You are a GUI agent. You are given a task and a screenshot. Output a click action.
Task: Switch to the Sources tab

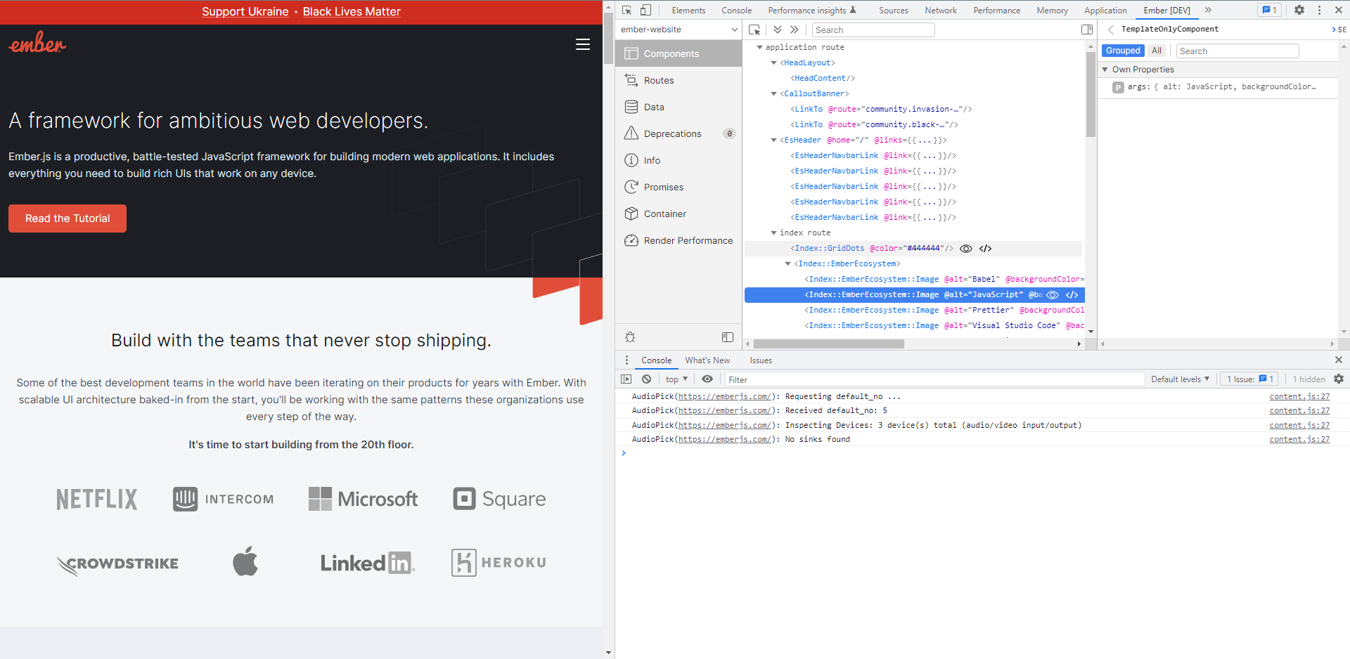click(x=893, y=10)
